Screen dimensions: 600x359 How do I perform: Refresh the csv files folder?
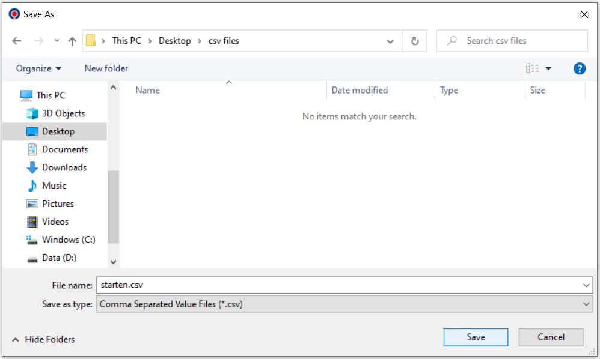[x=415, y=41]
